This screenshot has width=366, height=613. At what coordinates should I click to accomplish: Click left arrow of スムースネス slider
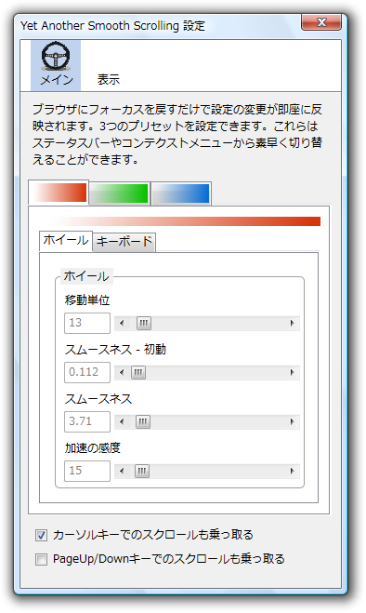(122, 421)
